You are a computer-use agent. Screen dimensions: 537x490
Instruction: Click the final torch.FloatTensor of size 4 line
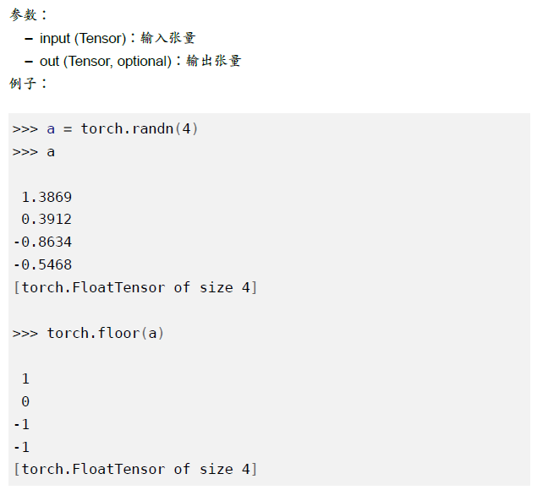tap(135, 469)
